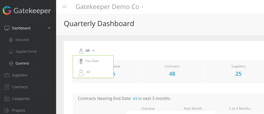Toggle the hamburger menu icon
The width and height of the screenshot is (264, 114).
[x=65, y=7]
